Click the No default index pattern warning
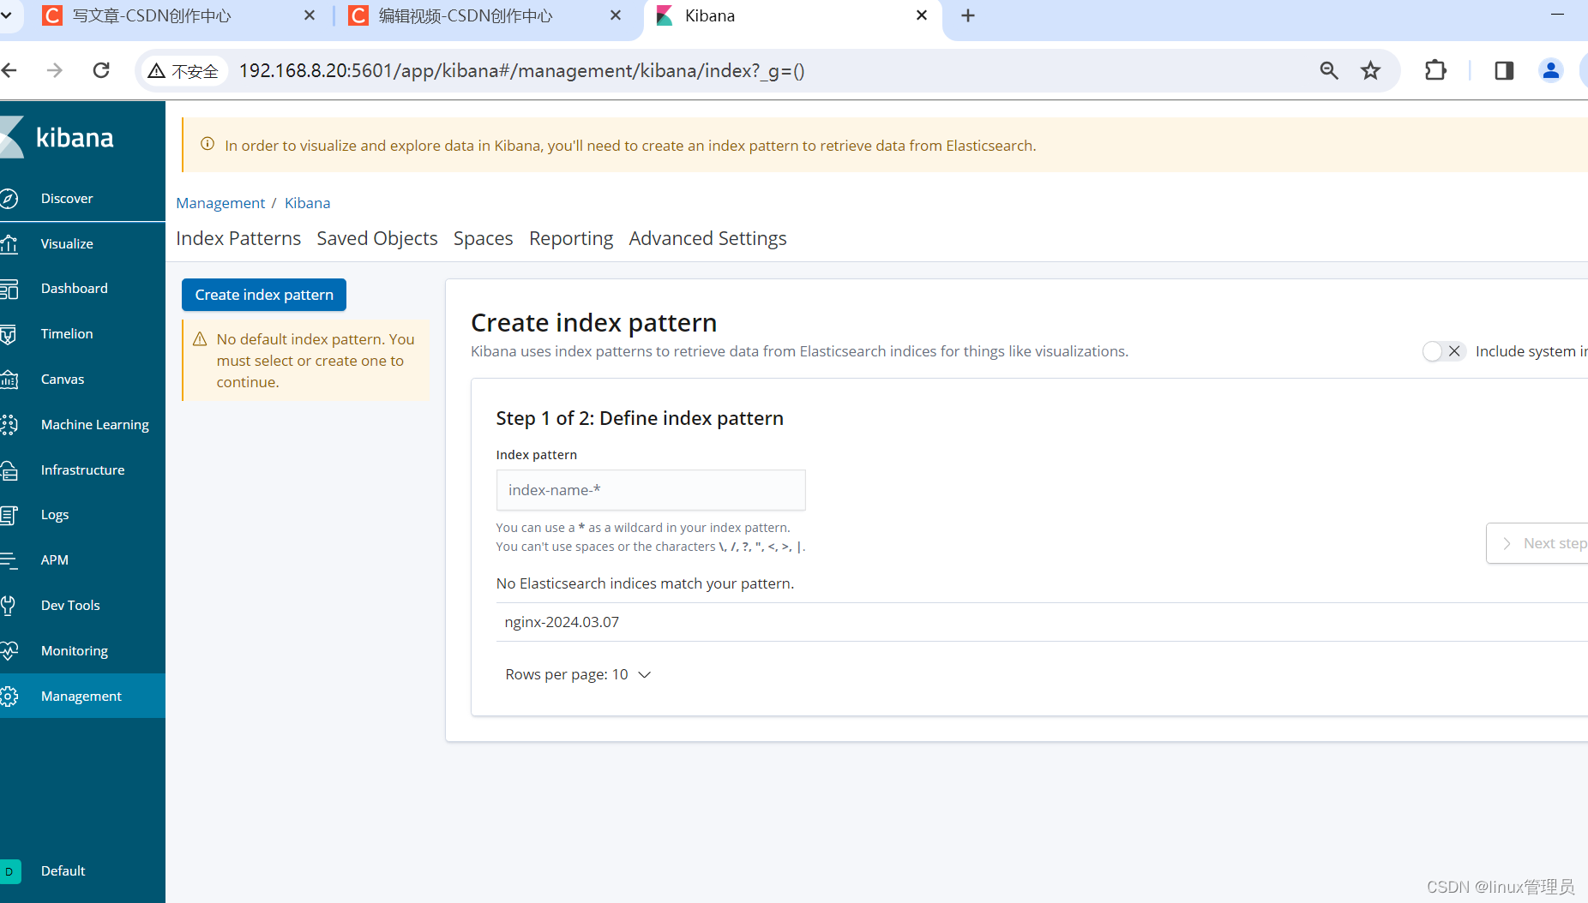The width and height of the screenshot is (1588, 903). coord(306,361)
